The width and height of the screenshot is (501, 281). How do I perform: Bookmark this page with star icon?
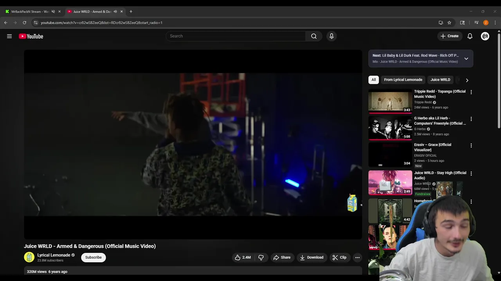point(449,23)
